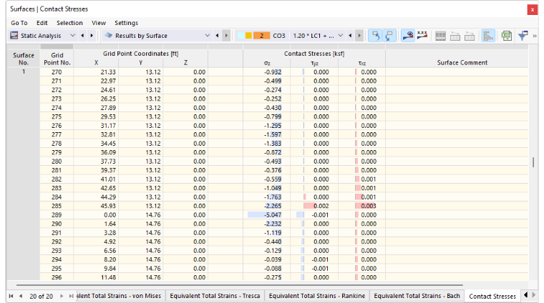Open the CO3 load combination dropdown
This screenshot has height=303, width=544.
(340, 35)
